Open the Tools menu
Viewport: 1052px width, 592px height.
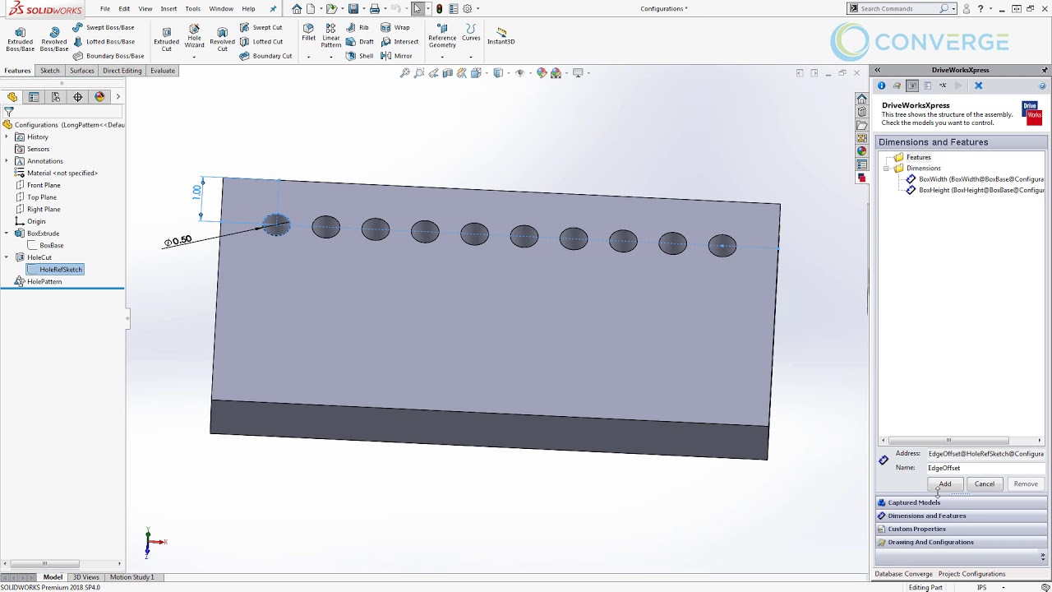192,8
